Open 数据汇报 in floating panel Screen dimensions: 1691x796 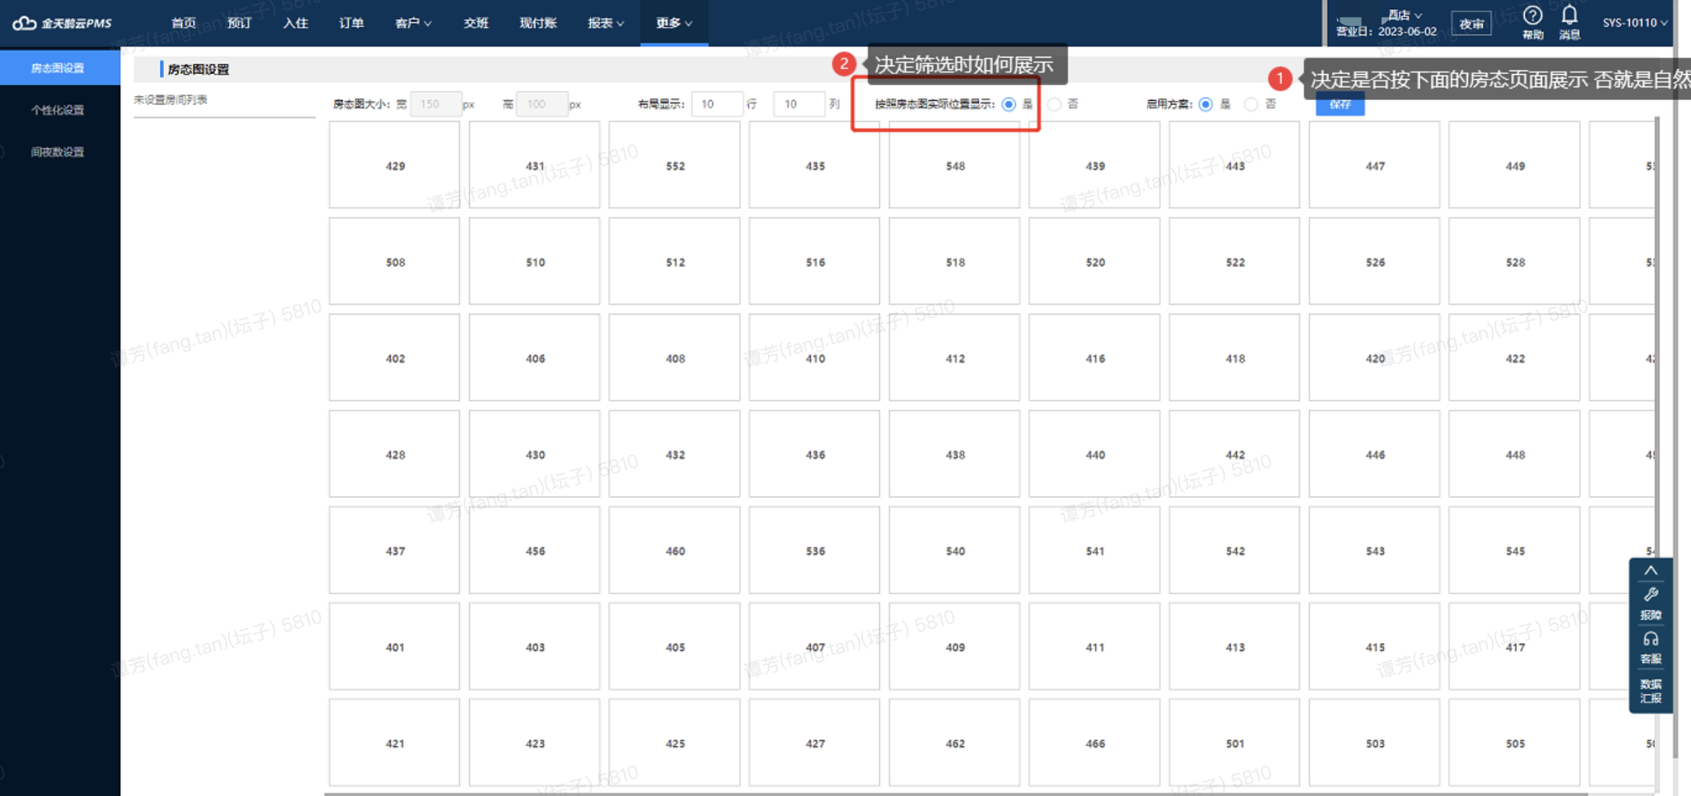[1651, 690]
